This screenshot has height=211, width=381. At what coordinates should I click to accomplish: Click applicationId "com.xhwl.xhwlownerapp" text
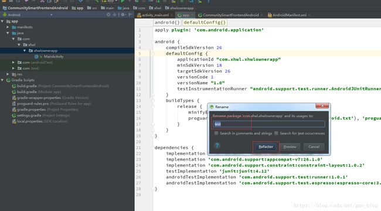click(x=229, y=59)
